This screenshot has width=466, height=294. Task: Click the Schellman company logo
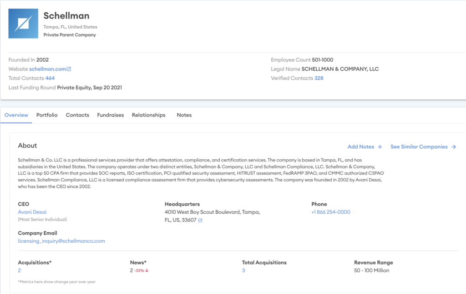tap(23, 24)
